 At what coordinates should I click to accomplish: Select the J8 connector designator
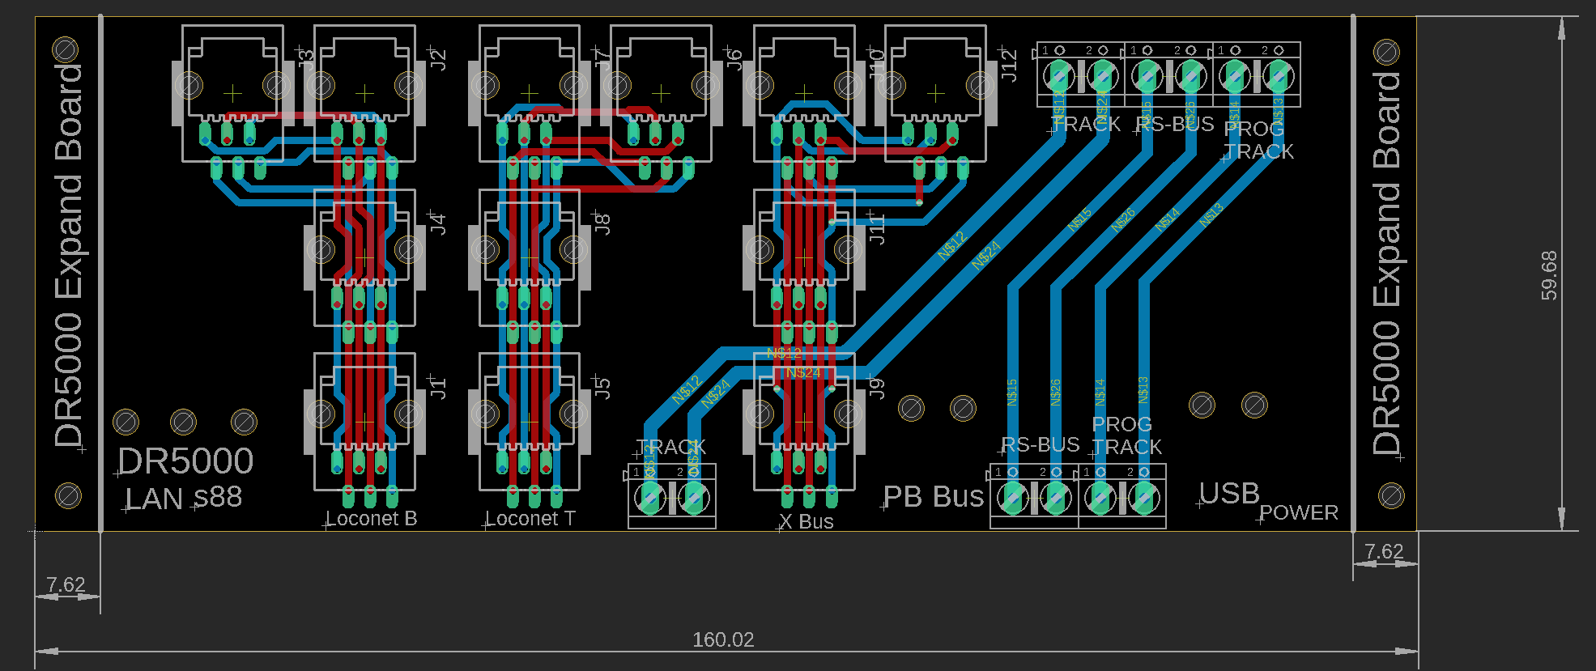(x=602, y=224)
